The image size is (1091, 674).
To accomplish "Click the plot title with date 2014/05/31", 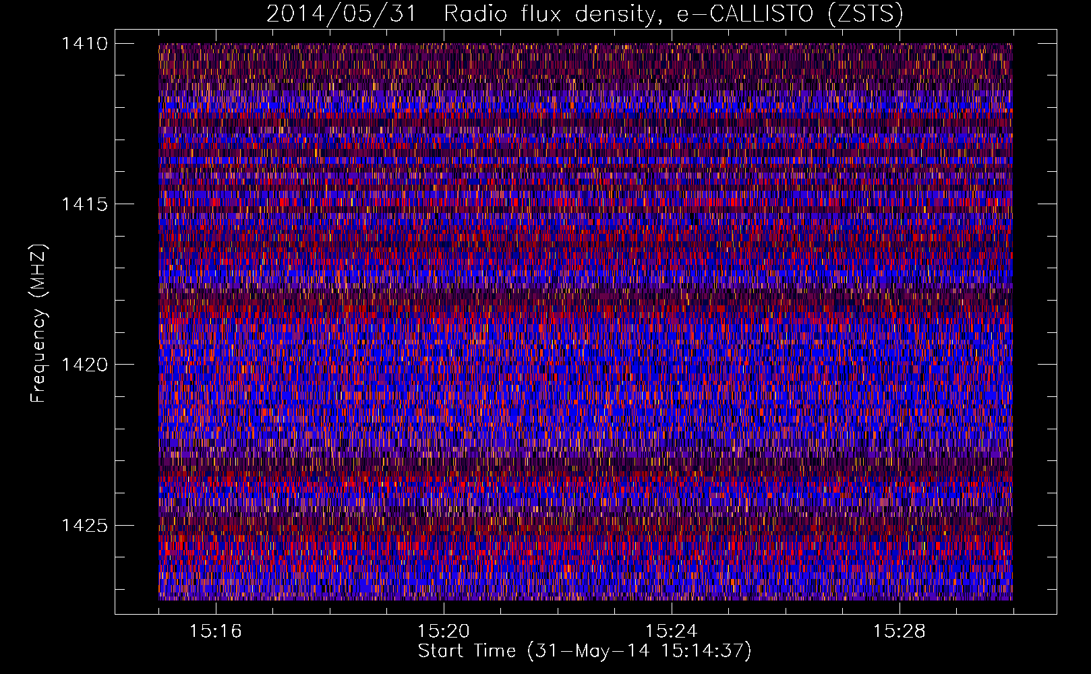I will tap(585, 14).
